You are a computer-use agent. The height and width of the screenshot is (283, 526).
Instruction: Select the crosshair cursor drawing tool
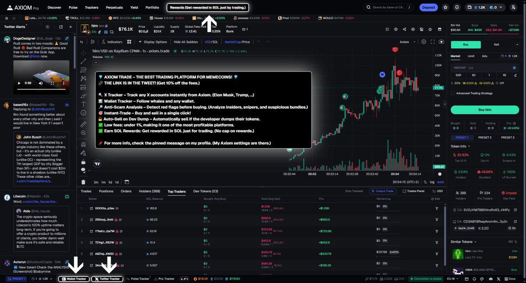(83, 52)
